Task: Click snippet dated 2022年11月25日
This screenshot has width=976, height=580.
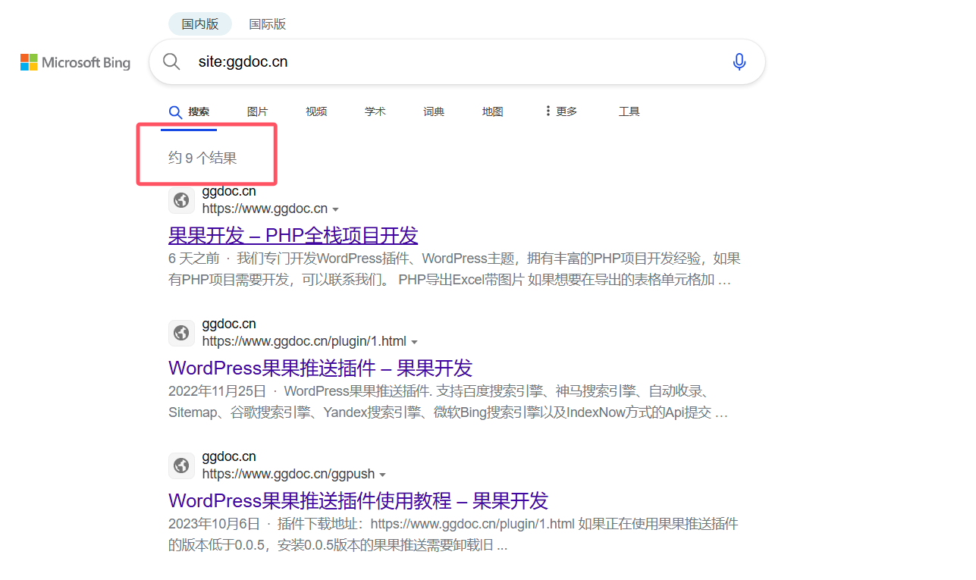Action: coord(448,403)
